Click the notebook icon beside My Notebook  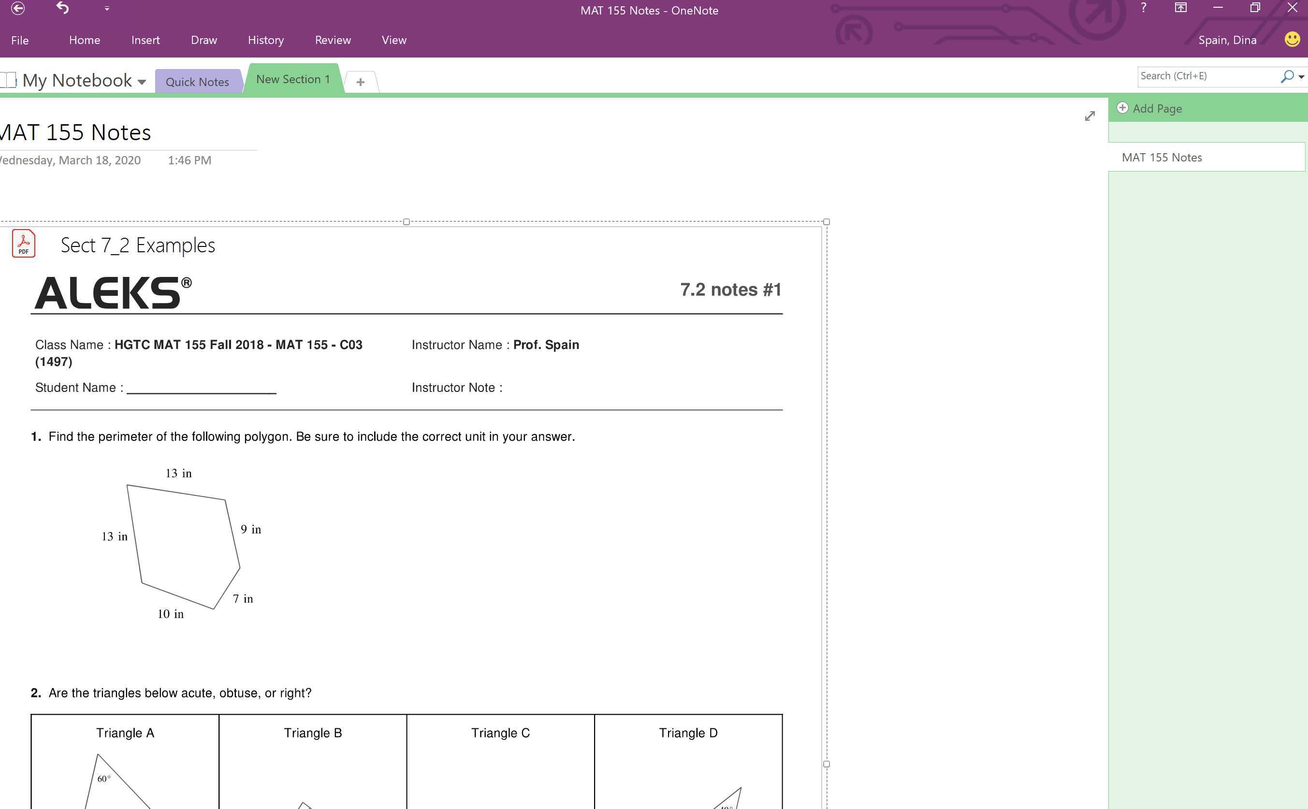9,80
